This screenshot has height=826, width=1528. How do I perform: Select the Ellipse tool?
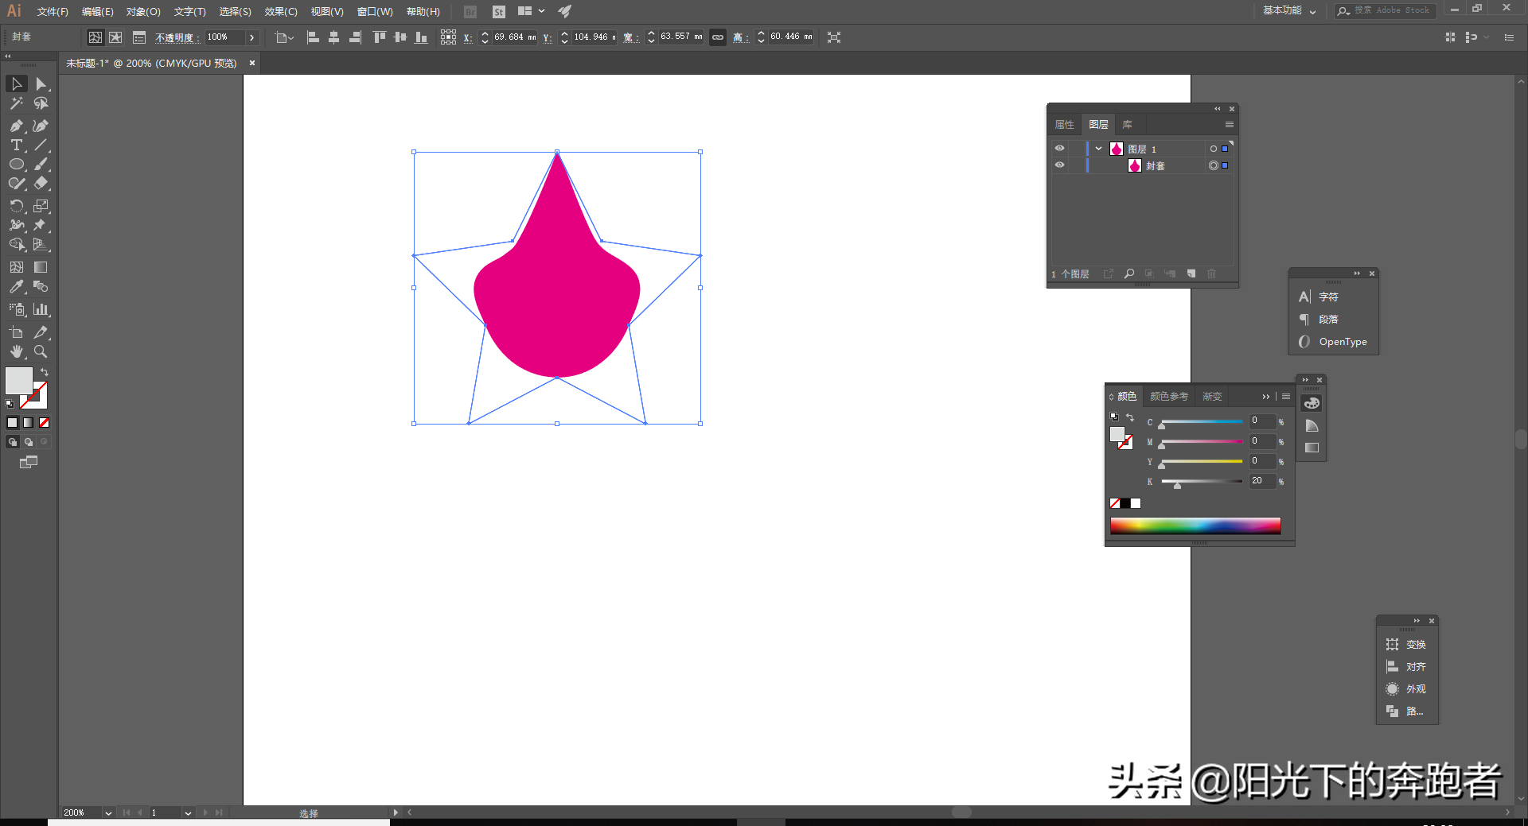tap(17, 164)
